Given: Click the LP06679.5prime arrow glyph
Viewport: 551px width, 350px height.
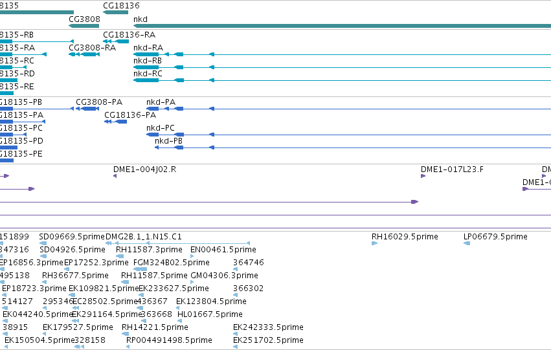Looking at the screenshot, I should pyautogui.click(x=467, y=243).
